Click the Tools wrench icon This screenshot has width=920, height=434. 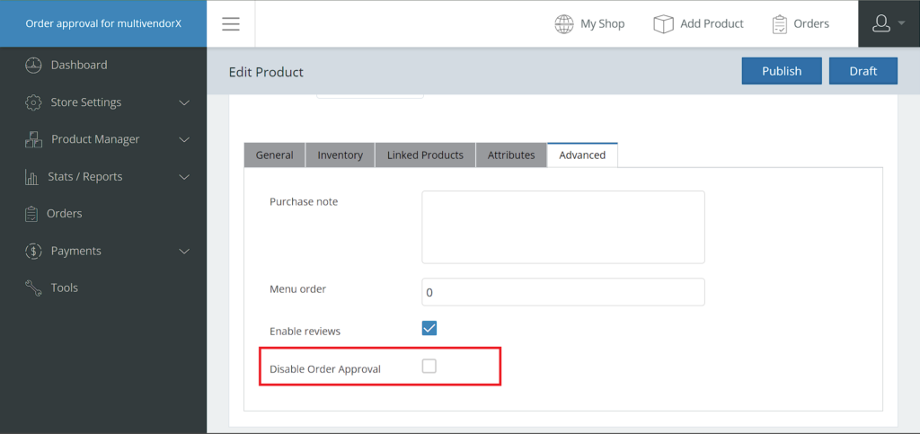(33, 288)
